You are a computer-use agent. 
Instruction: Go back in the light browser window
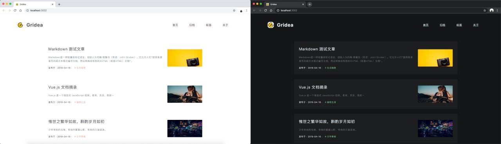(4, 11)
